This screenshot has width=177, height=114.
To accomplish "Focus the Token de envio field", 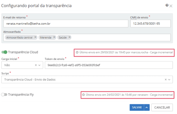I will point(109,65).
